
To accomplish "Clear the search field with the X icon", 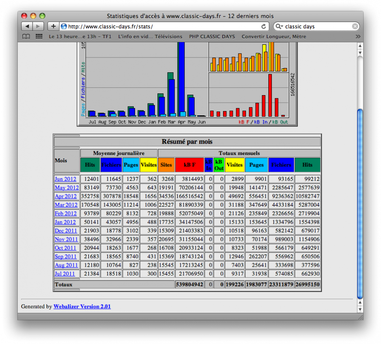I will coord(355,26).
